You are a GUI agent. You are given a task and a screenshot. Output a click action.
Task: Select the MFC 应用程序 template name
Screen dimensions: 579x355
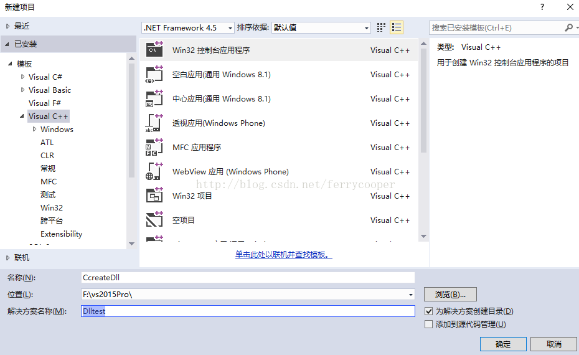[x=197, y=148]
